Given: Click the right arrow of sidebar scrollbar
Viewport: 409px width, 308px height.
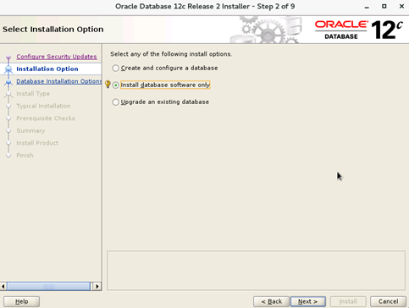Looking at the screenshot, I should click(x=97, y=286).
